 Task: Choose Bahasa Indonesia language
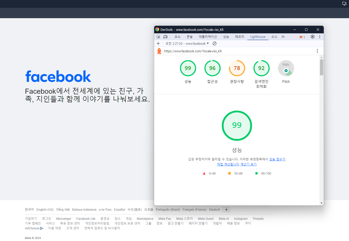tap(84, 210)
